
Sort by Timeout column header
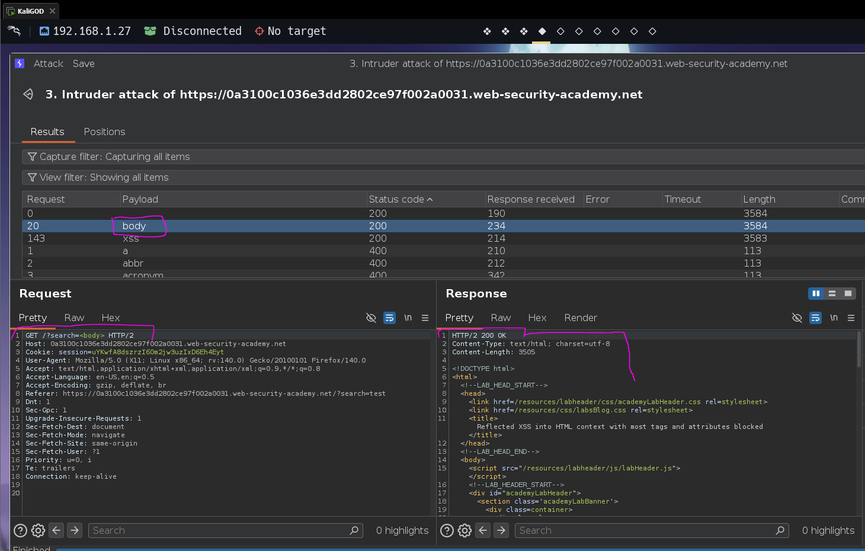click(x=701, y=199)
